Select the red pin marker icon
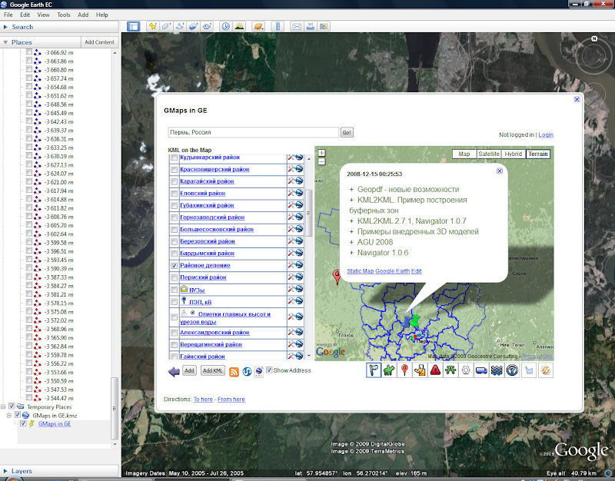The height and width of the screenshot is (481, 615). [404, 370]
